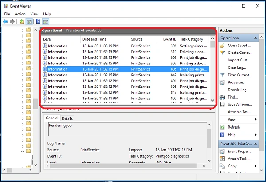Switch to the Details tab
Screen dimensions: 266x182
[67, 118]
